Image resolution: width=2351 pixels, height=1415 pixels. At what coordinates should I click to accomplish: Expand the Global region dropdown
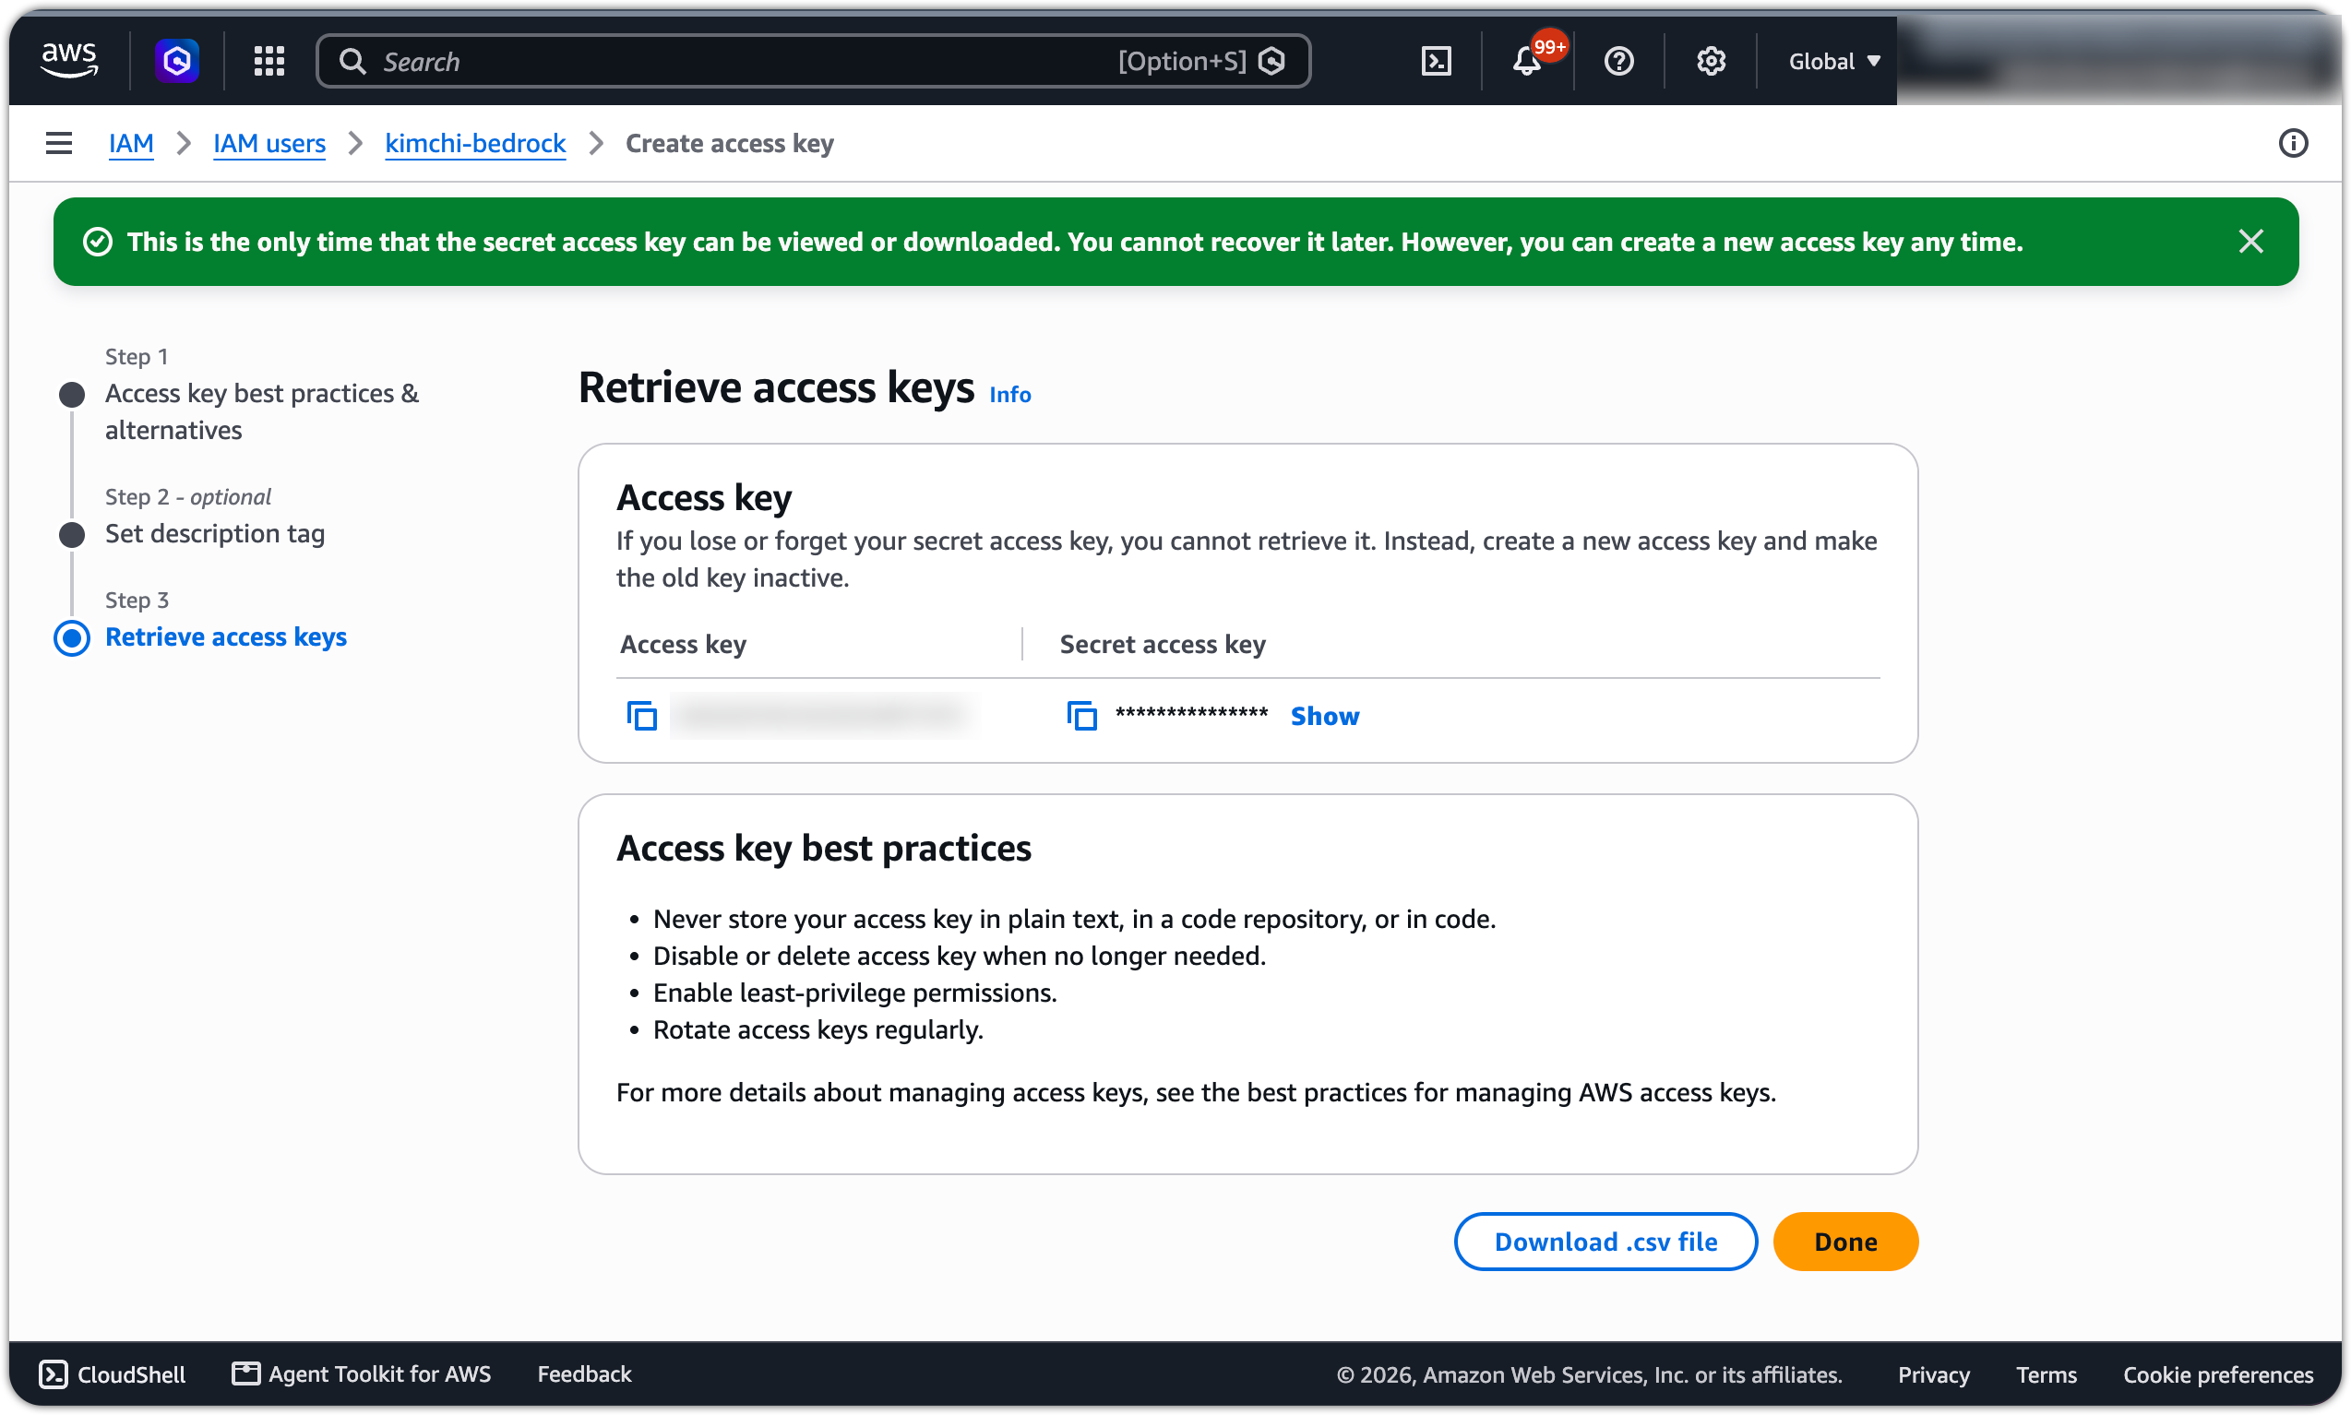coord(1833,61)
